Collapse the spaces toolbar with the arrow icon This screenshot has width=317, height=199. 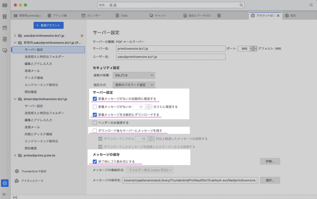tap(5, 194)
